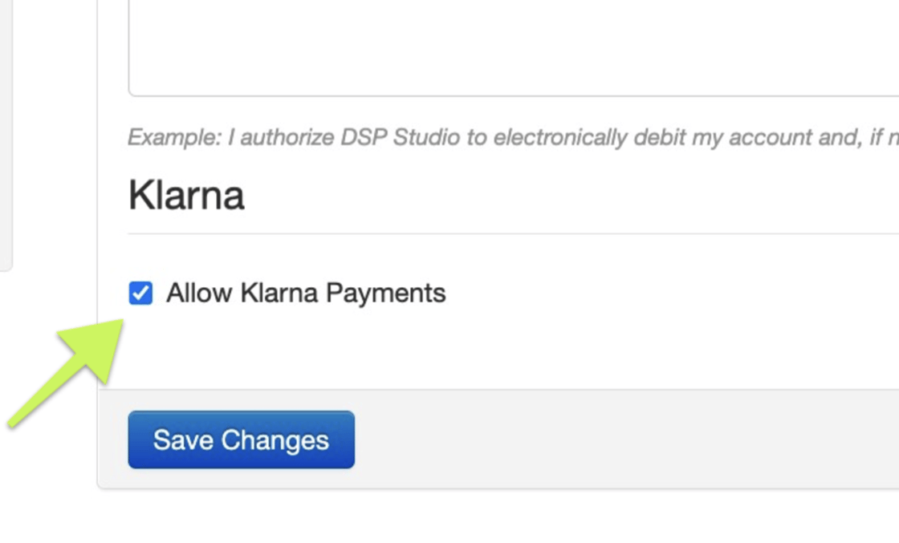
Task: Click inside the debit authorization textbox
Action: pyautogui.click(x=482, y=44)
